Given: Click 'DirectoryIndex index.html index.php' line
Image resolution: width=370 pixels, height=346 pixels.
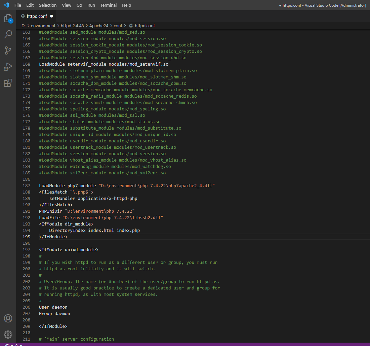Looking at the screenshot, I should point(94,231).
